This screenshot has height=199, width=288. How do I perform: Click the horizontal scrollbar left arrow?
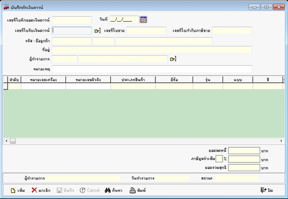tap(7, 141)
